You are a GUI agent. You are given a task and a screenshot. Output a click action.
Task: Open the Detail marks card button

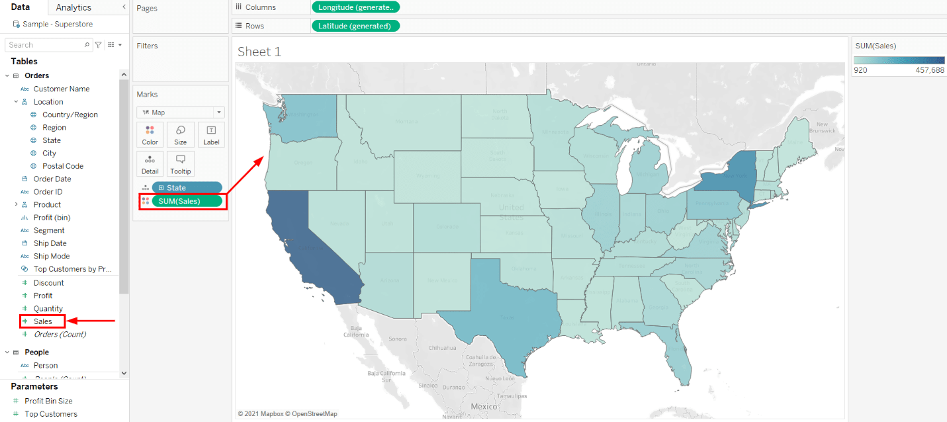tap(150, 163)
